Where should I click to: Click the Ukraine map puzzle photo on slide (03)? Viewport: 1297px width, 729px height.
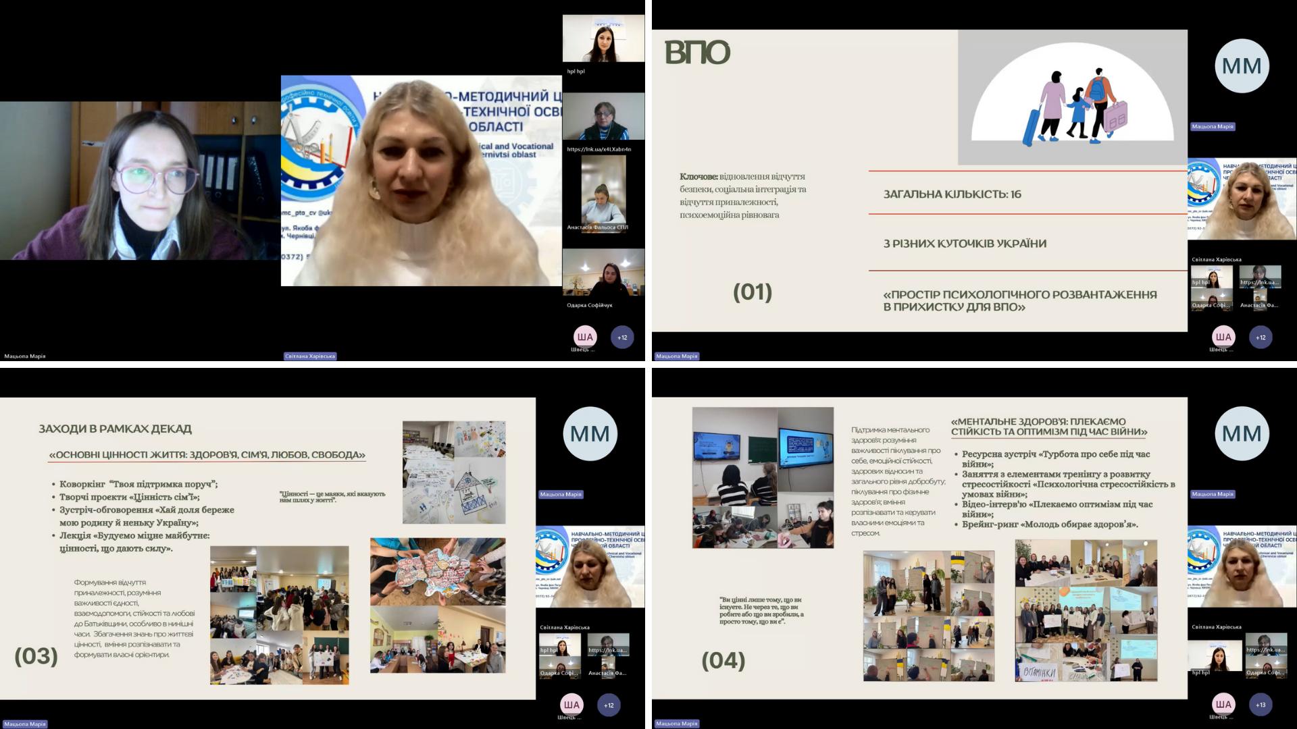tap(437, 571)
